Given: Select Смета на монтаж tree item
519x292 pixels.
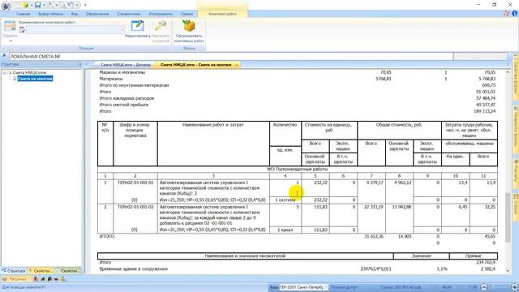Looking at the screenshot, I should pyautogui.click(x=35, y=79).
